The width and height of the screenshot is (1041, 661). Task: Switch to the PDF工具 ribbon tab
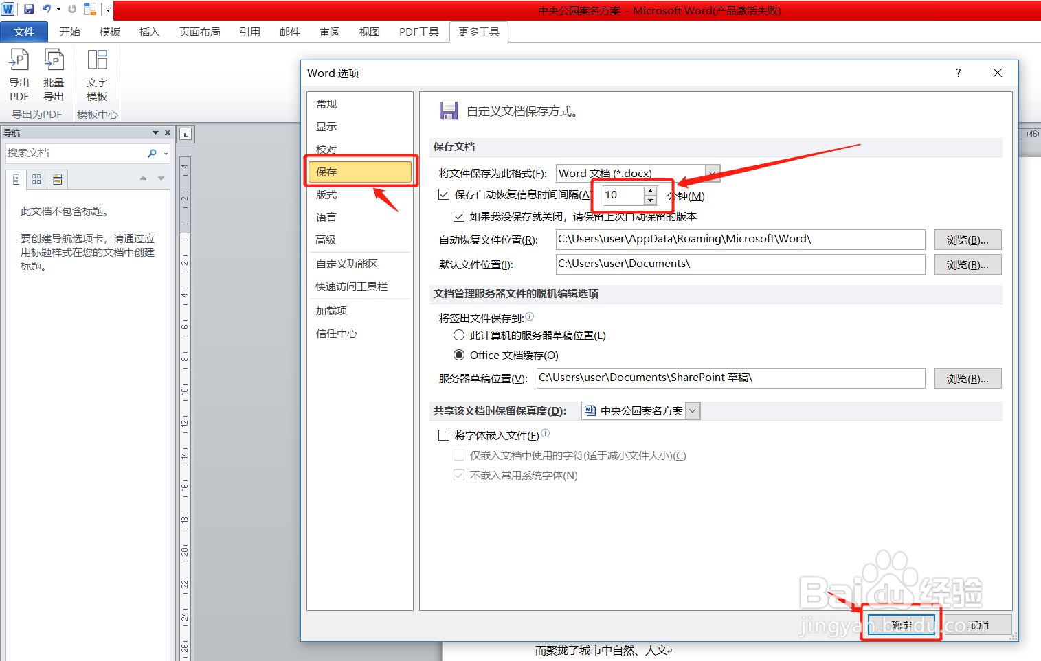(419, 32)
